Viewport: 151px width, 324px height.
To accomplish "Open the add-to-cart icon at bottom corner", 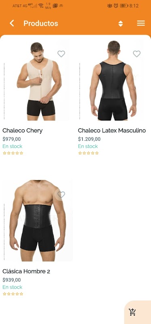I will [x=132, y=312].
